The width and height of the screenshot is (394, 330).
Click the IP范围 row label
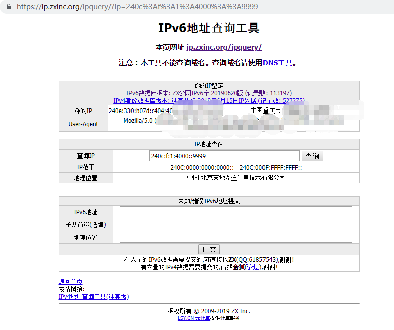86,167
